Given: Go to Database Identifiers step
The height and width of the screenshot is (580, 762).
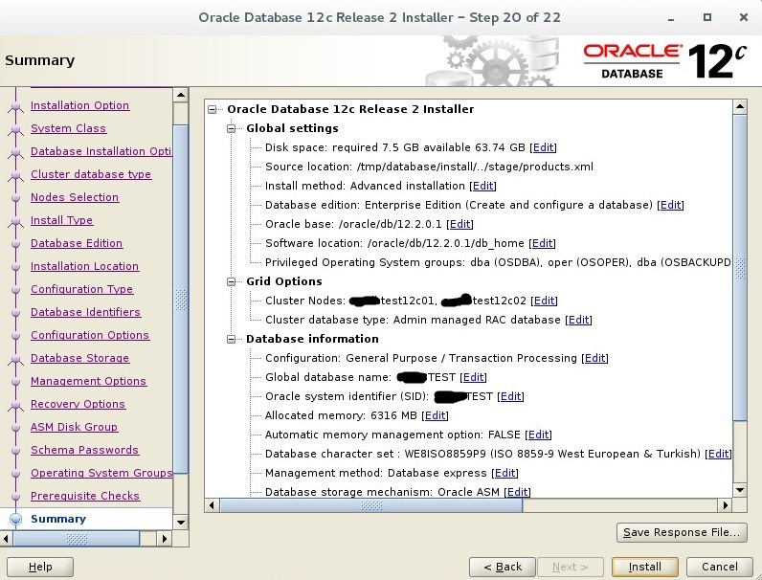Looking at the screenshot, I should [x=85, y=312].
